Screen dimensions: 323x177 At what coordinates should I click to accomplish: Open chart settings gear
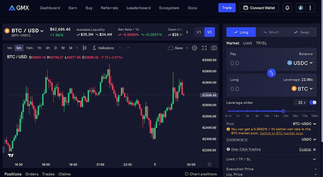[x=195, y=48]
